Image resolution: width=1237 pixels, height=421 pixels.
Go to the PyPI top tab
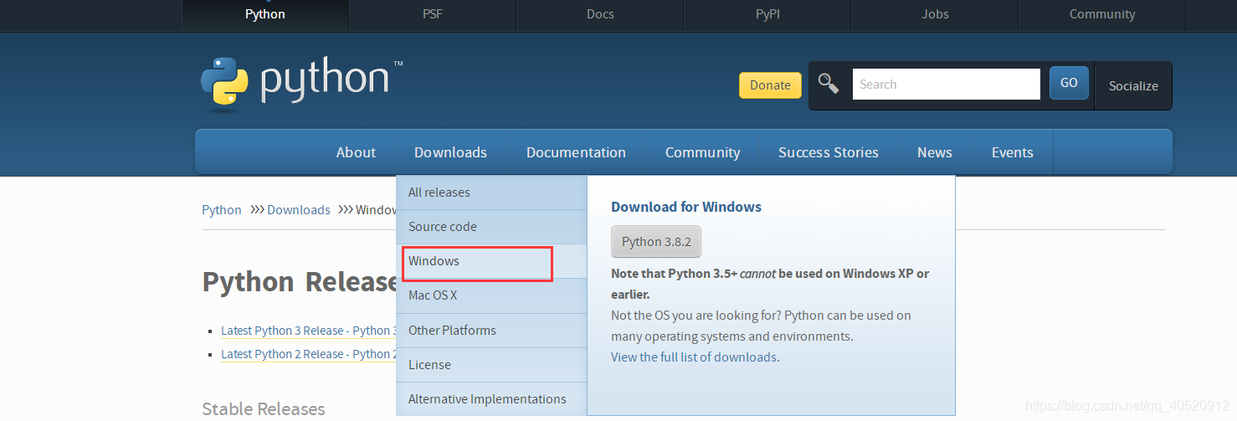tap(767, 14)
